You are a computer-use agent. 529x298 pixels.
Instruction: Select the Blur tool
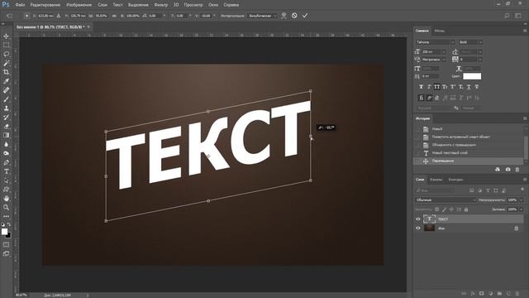point(6,144)
